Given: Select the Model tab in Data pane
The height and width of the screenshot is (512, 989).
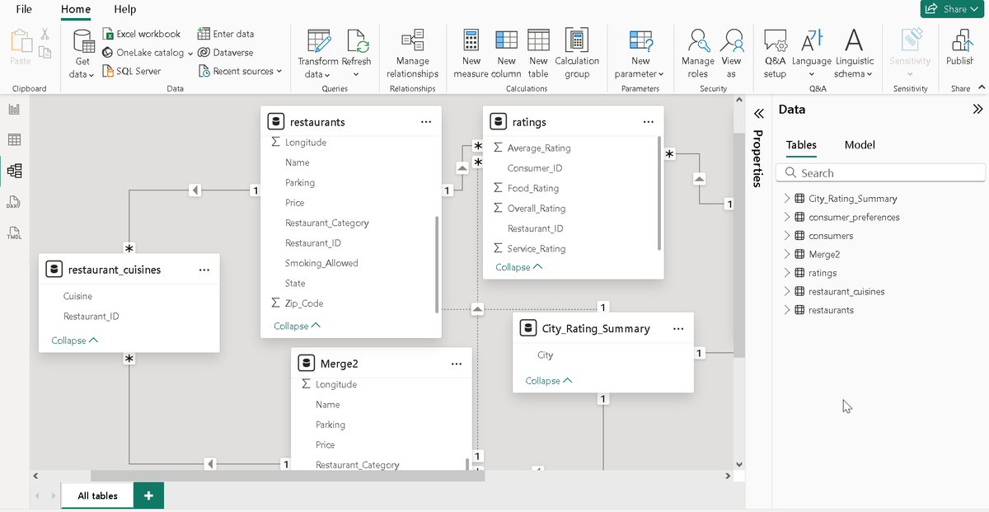Looking at the screenshot, I should click(860, 145).
